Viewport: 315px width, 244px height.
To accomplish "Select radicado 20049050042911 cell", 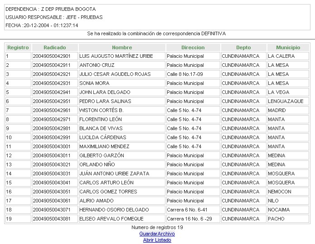I will (x=55, y=65).
